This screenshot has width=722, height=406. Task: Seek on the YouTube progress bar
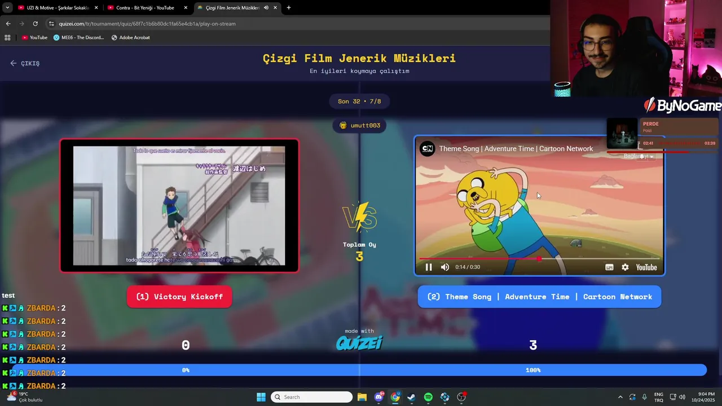click(x=539, y=259)
